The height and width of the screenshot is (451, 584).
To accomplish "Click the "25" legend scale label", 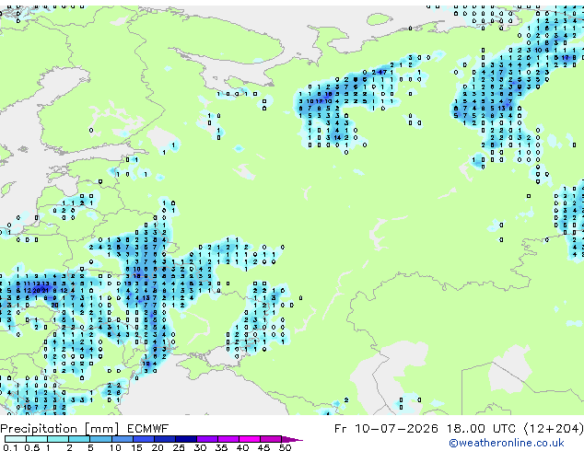I will [179, 447].
